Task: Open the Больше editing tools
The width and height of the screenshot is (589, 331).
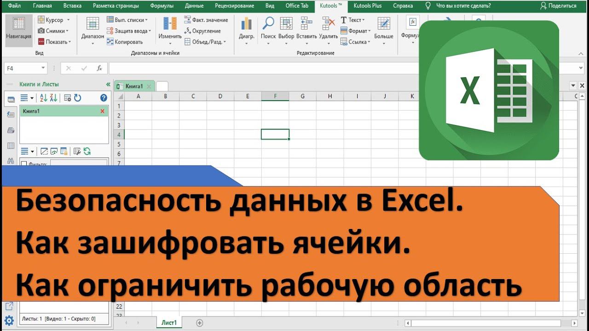Action: tap(383, 30)
